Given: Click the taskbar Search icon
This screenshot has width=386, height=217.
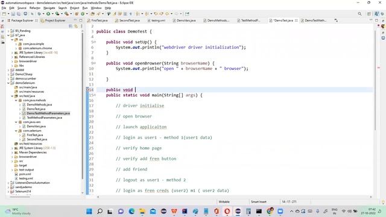Looking at the screenshot, I should (100, 211).
